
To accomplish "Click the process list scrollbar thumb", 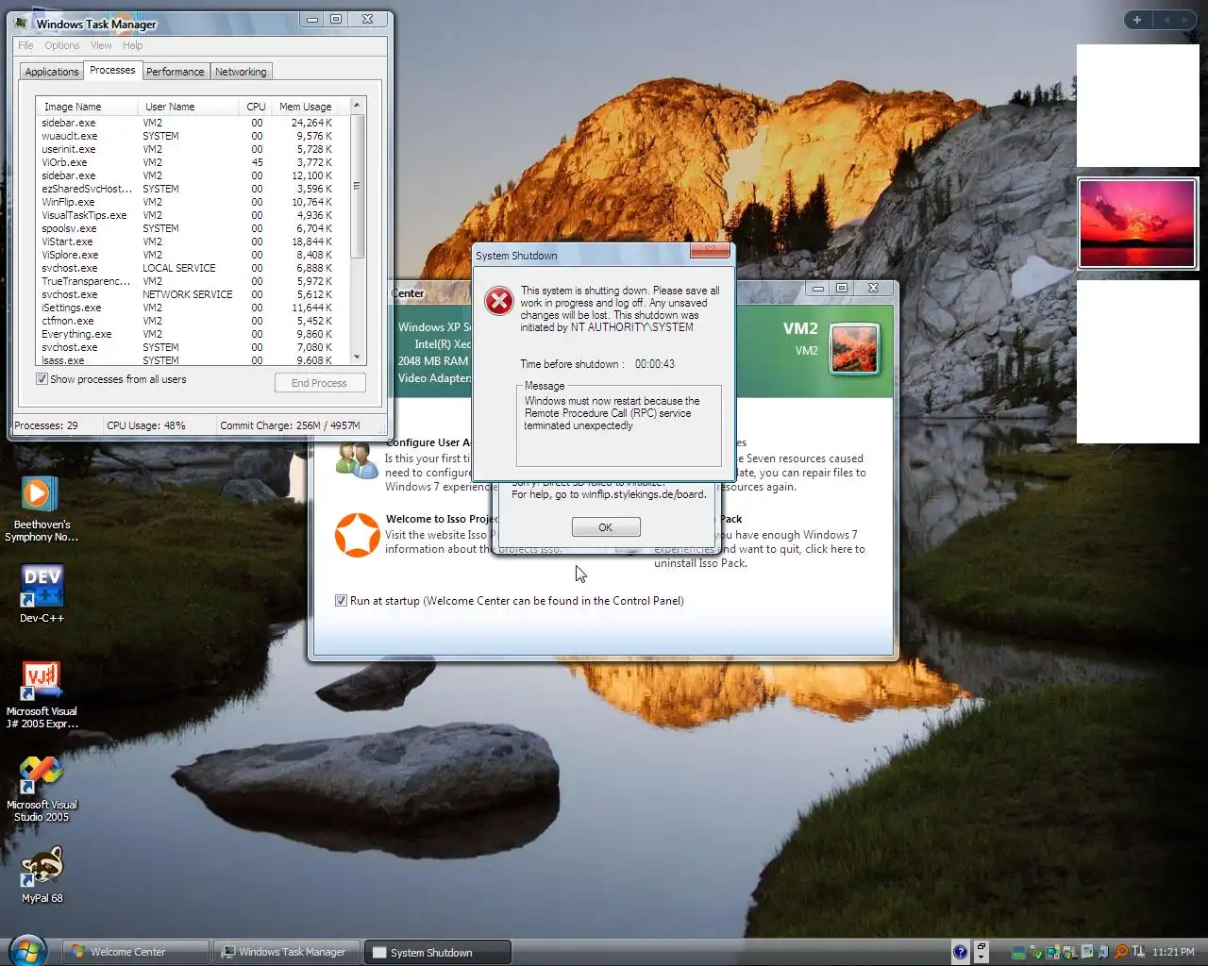I will tap(357, 185).
